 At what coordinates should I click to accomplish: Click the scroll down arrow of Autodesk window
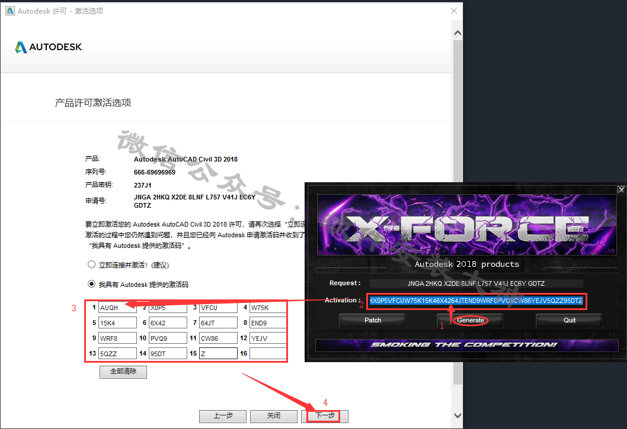coord(458,415)
